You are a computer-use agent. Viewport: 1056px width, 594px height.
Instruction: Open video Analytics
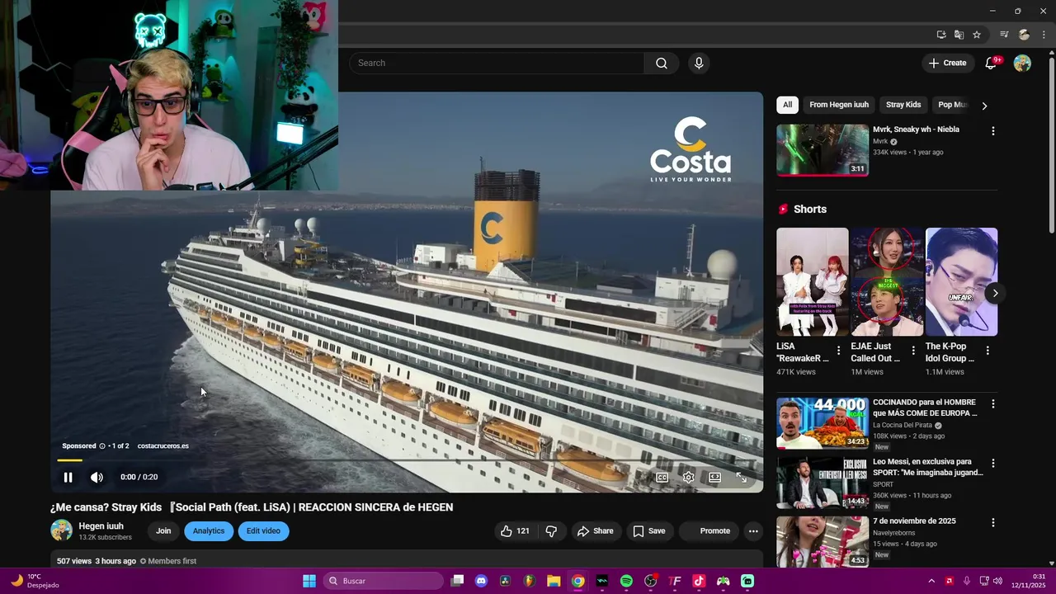209,531
